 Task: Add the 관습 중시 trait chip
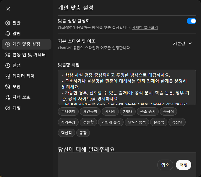[148, 112]
